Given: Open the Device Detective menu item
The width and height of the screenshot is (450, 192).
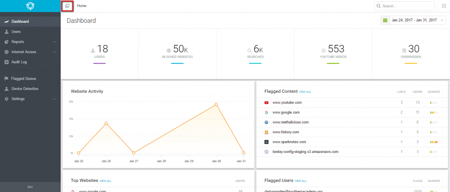Looking at the screenshot, I should click(30, 89).
